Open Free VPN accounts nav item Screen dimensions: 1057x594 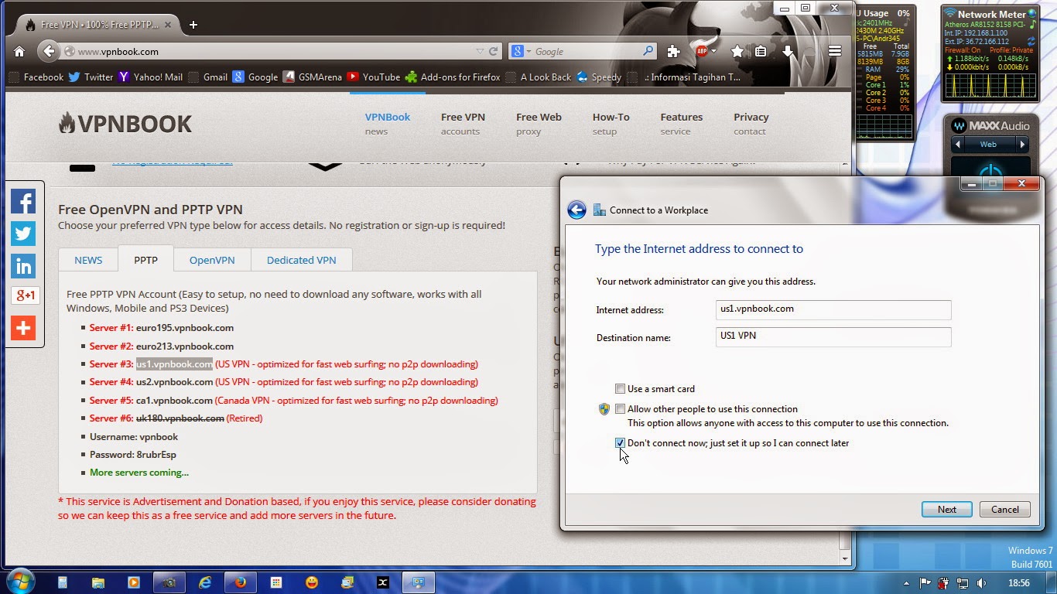[x=463, y=124]
